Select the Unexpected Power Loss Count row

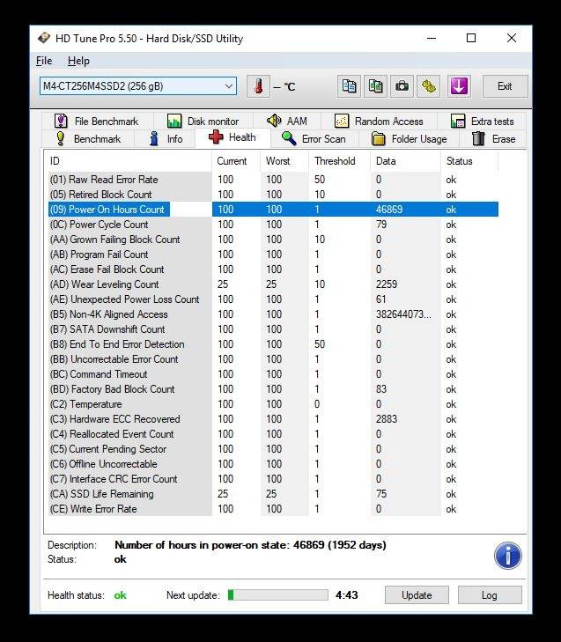pyautogui.click(x=273, y=299)
